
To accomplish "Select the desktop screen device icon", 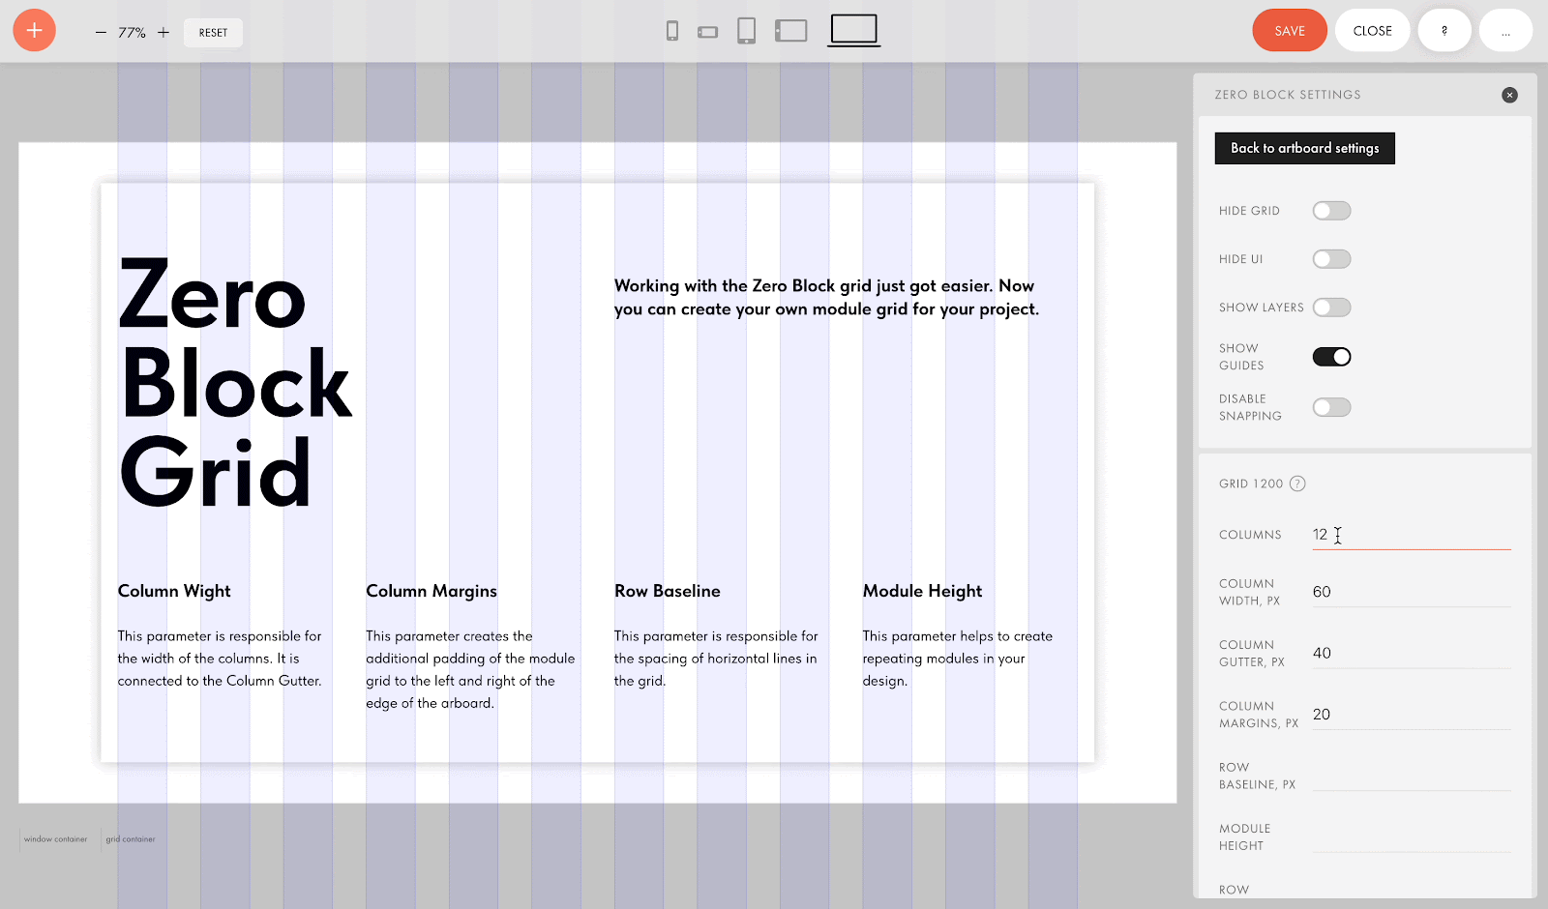I will (x=853, y=30).
